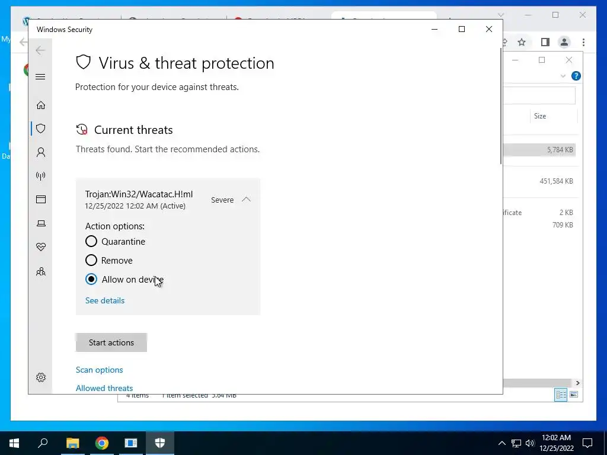The height and width of the screenshot is (455, 607).
Task: Open the blue app icon on taskbar
Action: (x=131, y=443)
